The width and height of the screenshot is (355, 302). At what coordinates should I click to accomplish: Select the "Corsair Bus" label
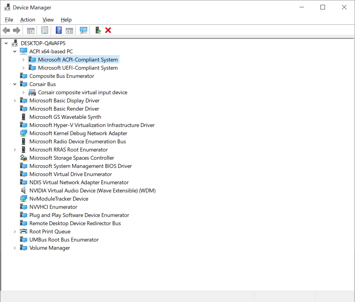pos(42,84)
